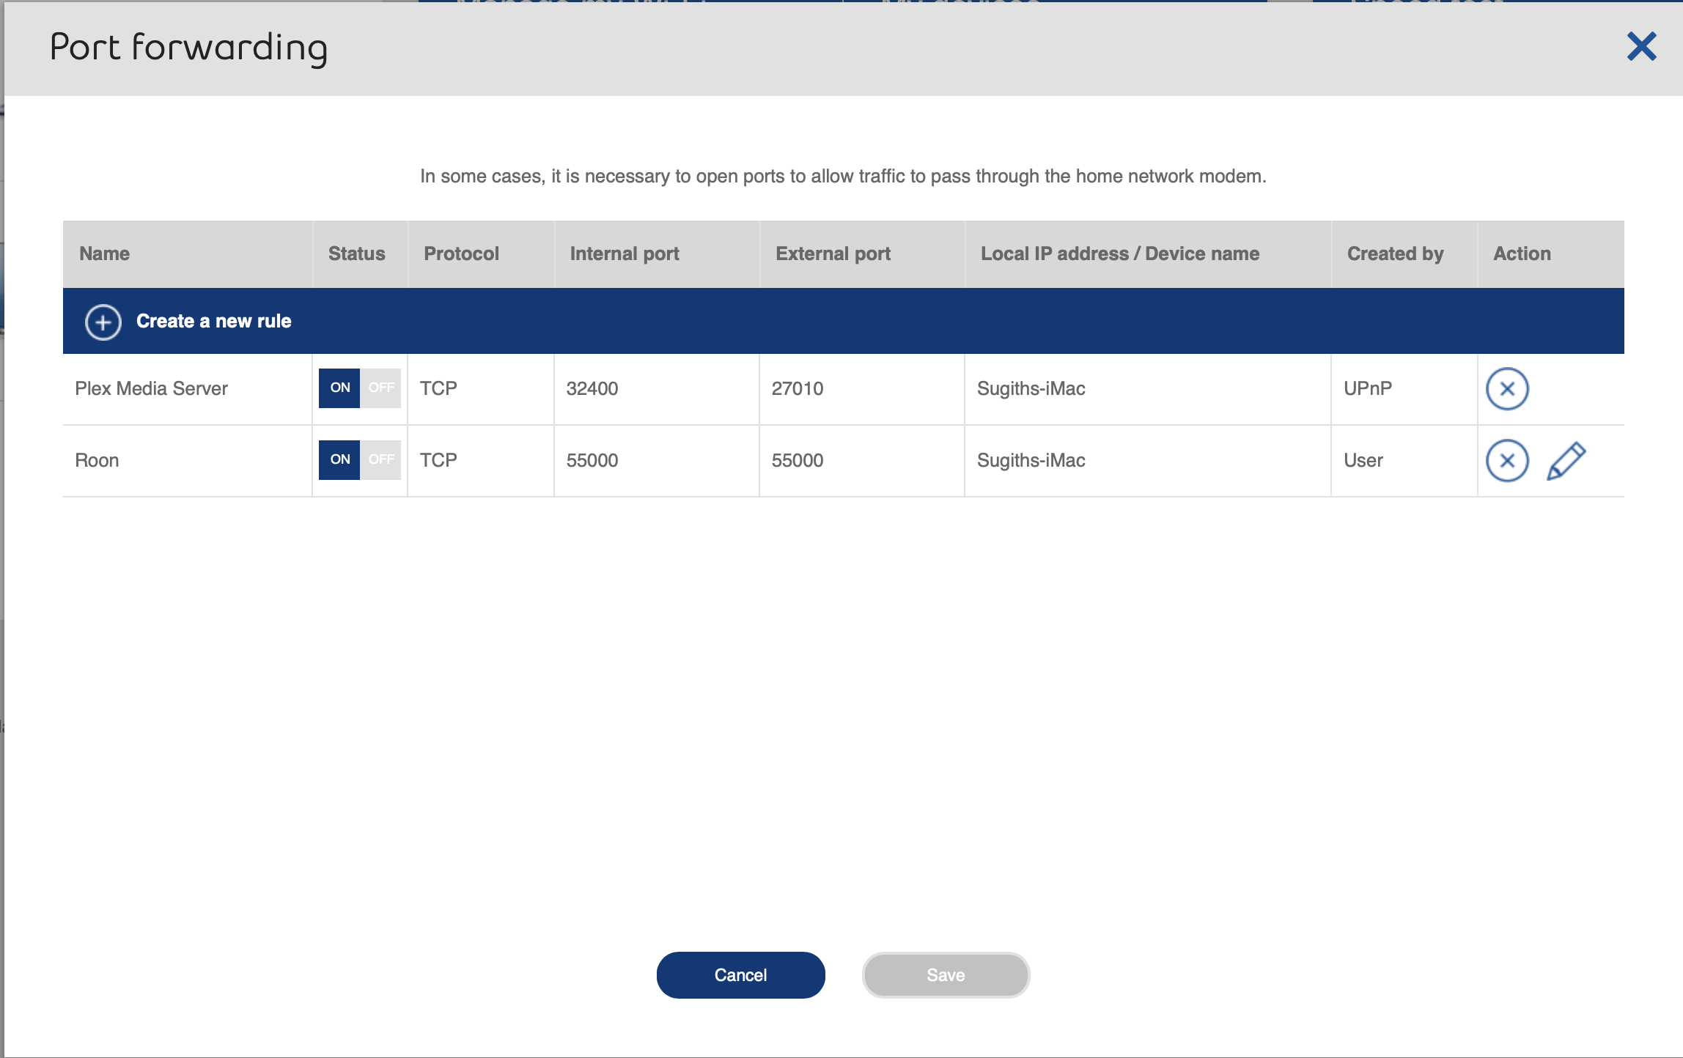This screenshot has height=1058, width=1683.
Task: Delete the Plex Media Server rule
Action: (1506, 388)
